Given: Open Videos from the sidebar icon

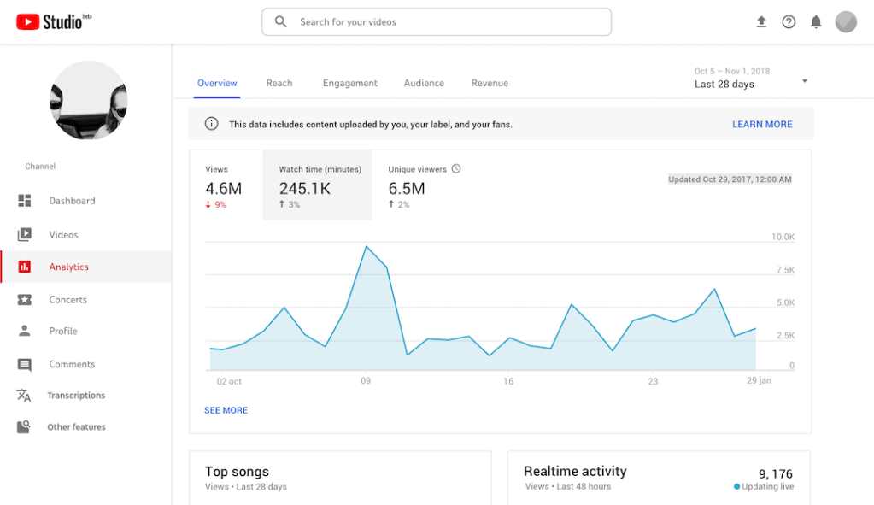Looking at the screenshot, I should (x=25, y=234).
